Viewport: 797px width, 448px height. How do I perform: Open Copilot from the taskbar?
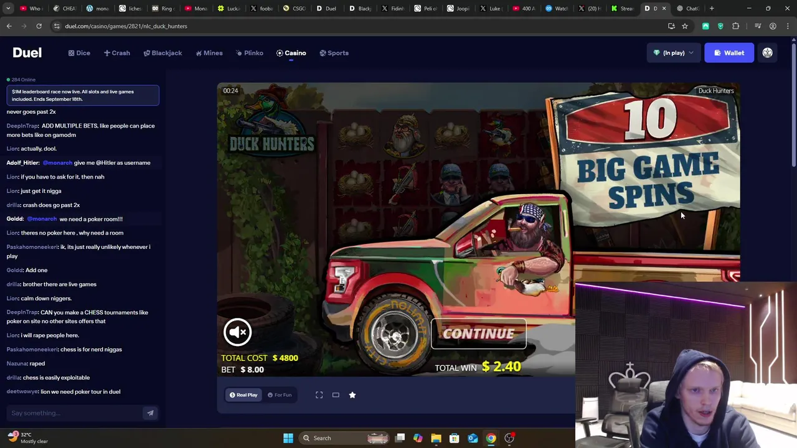coord(418,438)
